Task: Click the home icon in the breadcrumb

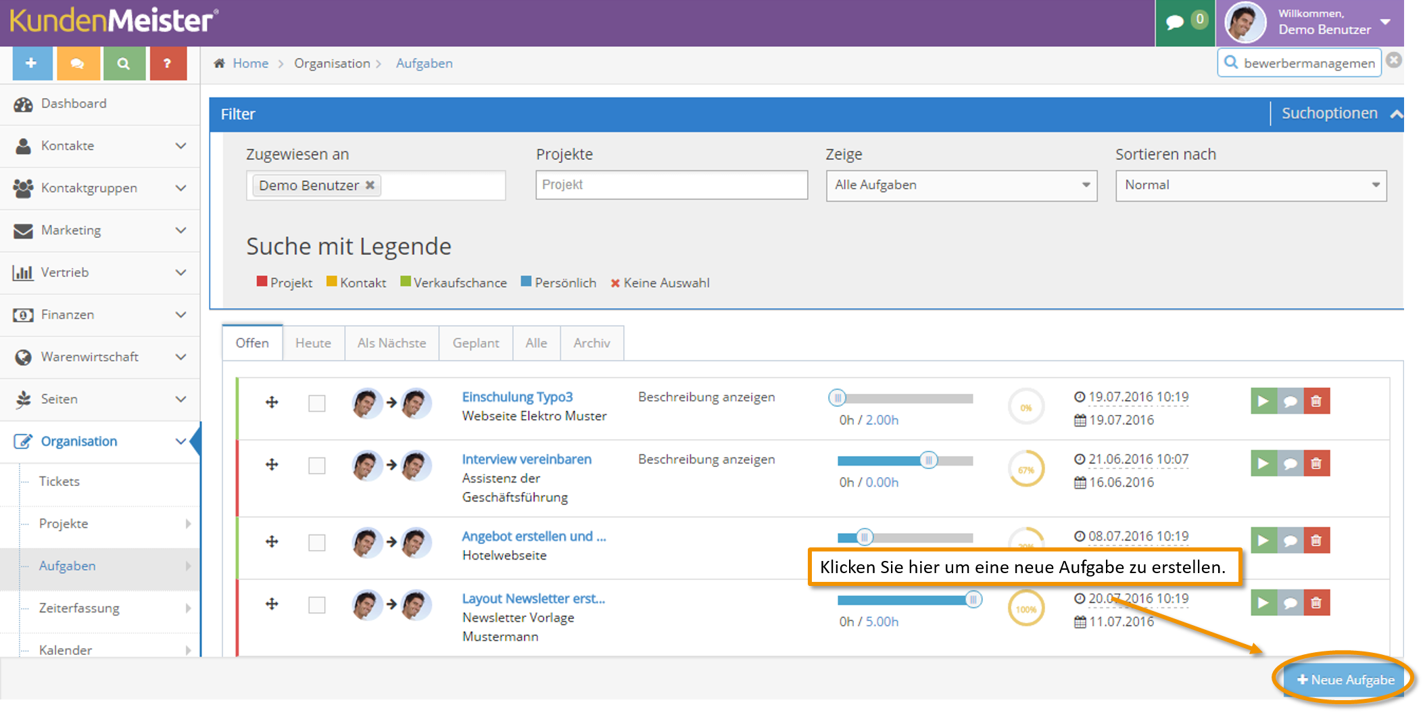Action: [x=219, y=64]
